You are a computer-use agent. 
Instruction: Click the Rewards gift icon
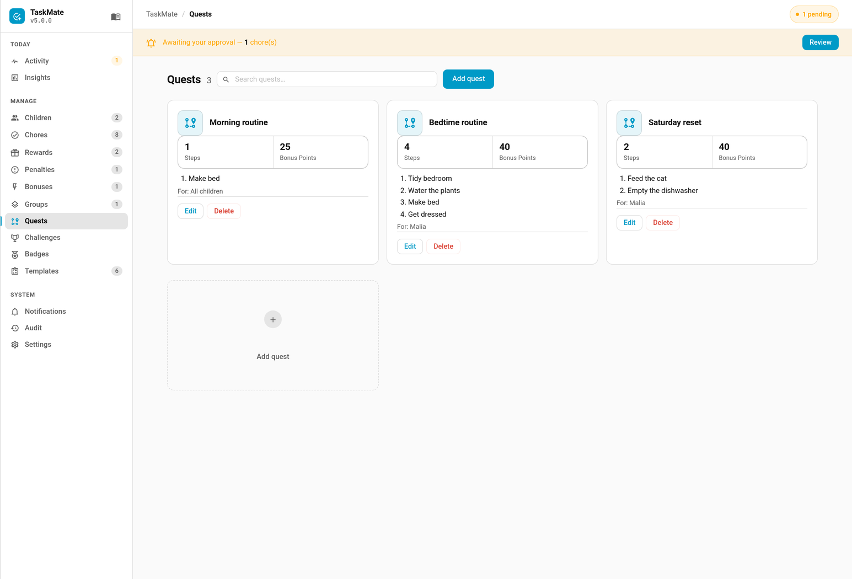click(x=15, y=153)
